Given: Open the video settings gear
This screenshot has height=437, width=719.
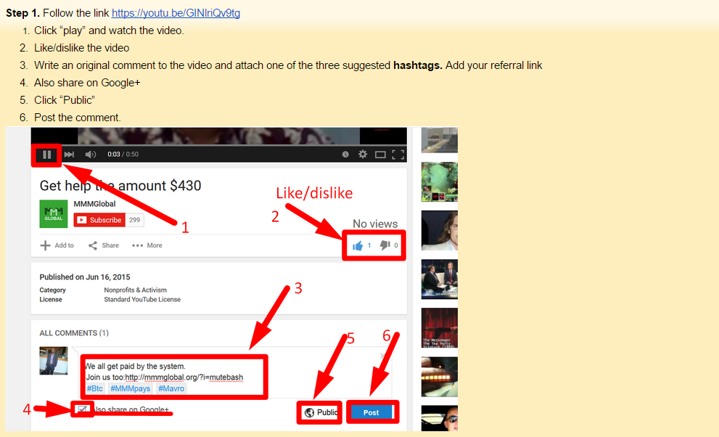Looking at the screenshot, I should point(363,154).
